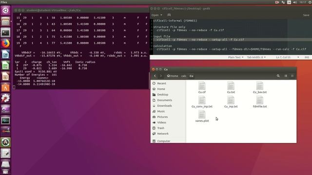This screenshot has height=175, width=312.
Task: Click the new document icon in gedit
Action: pyautogui.click(x=169, y=15)
